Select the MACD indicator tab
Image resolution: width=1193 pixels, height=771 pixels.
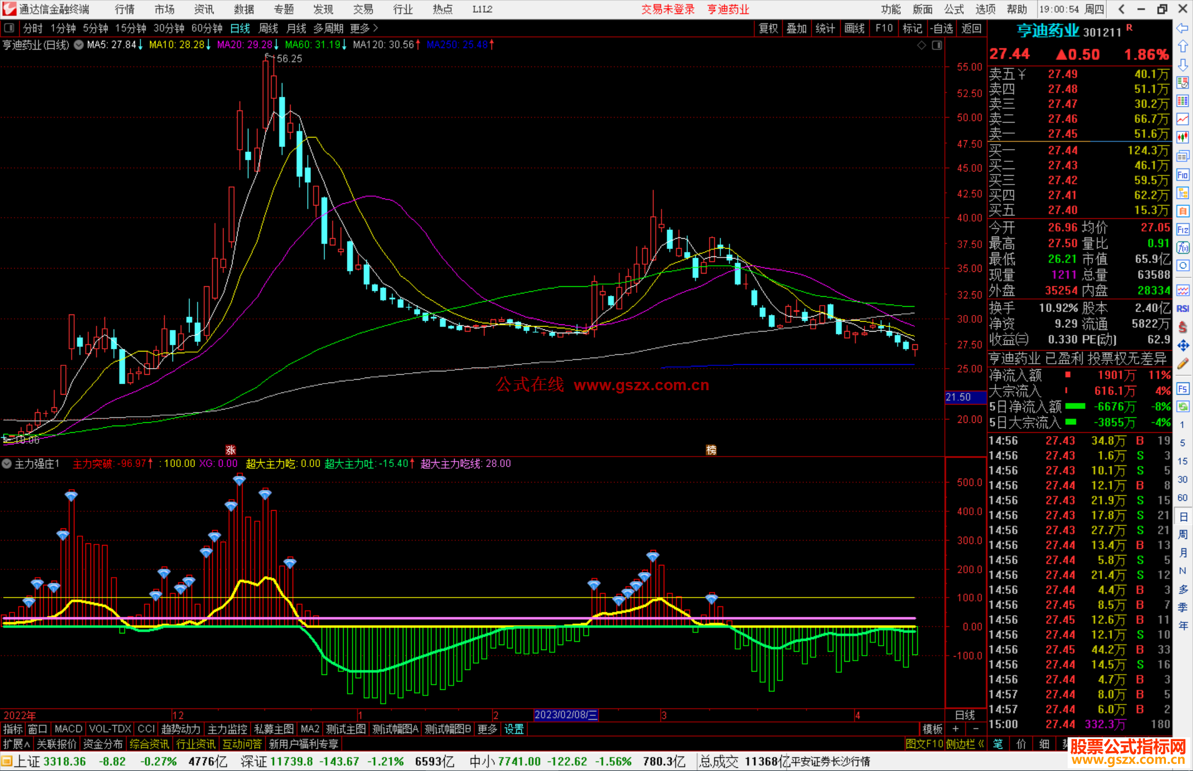pos(68,729)
